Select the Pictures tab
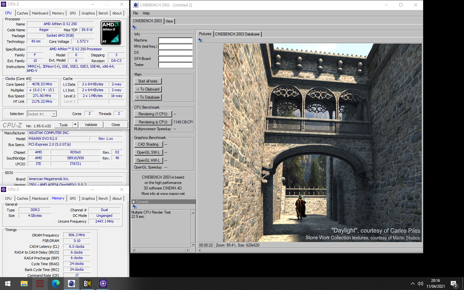This screenshot has height=290, width=464. pos(205,34)
